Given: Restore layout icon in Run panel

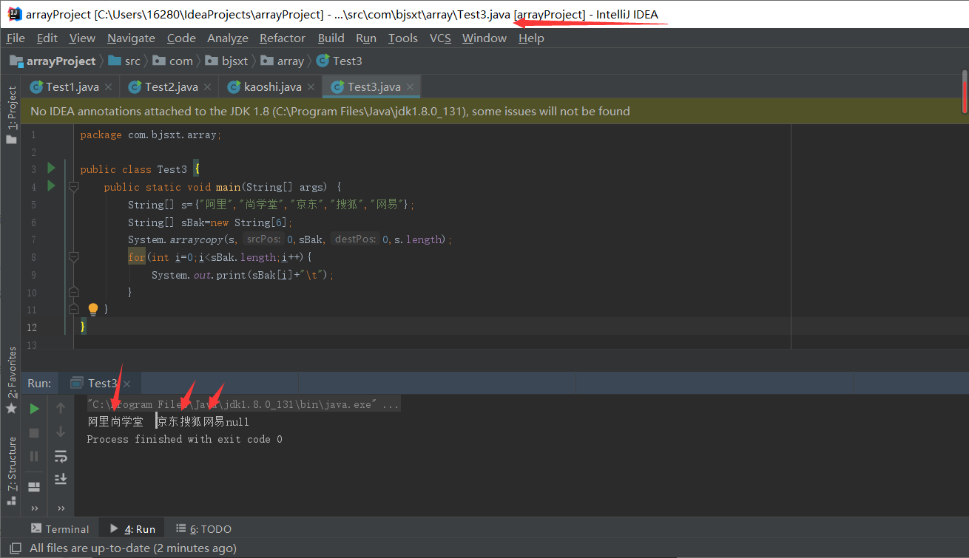Looking at the screenshot, I should point(34,486).
